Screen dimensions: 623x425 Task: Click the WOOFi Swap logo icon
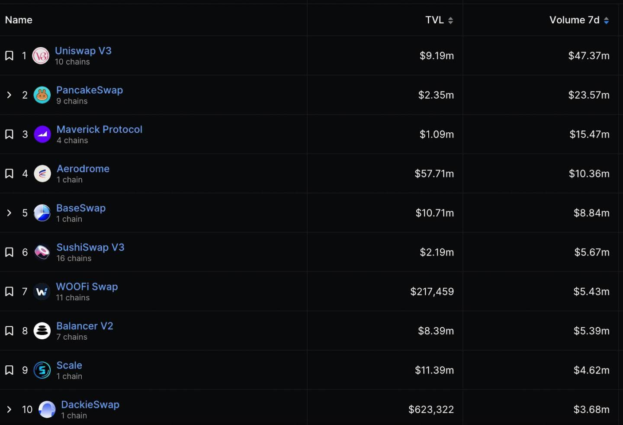(x=42, y=292)
